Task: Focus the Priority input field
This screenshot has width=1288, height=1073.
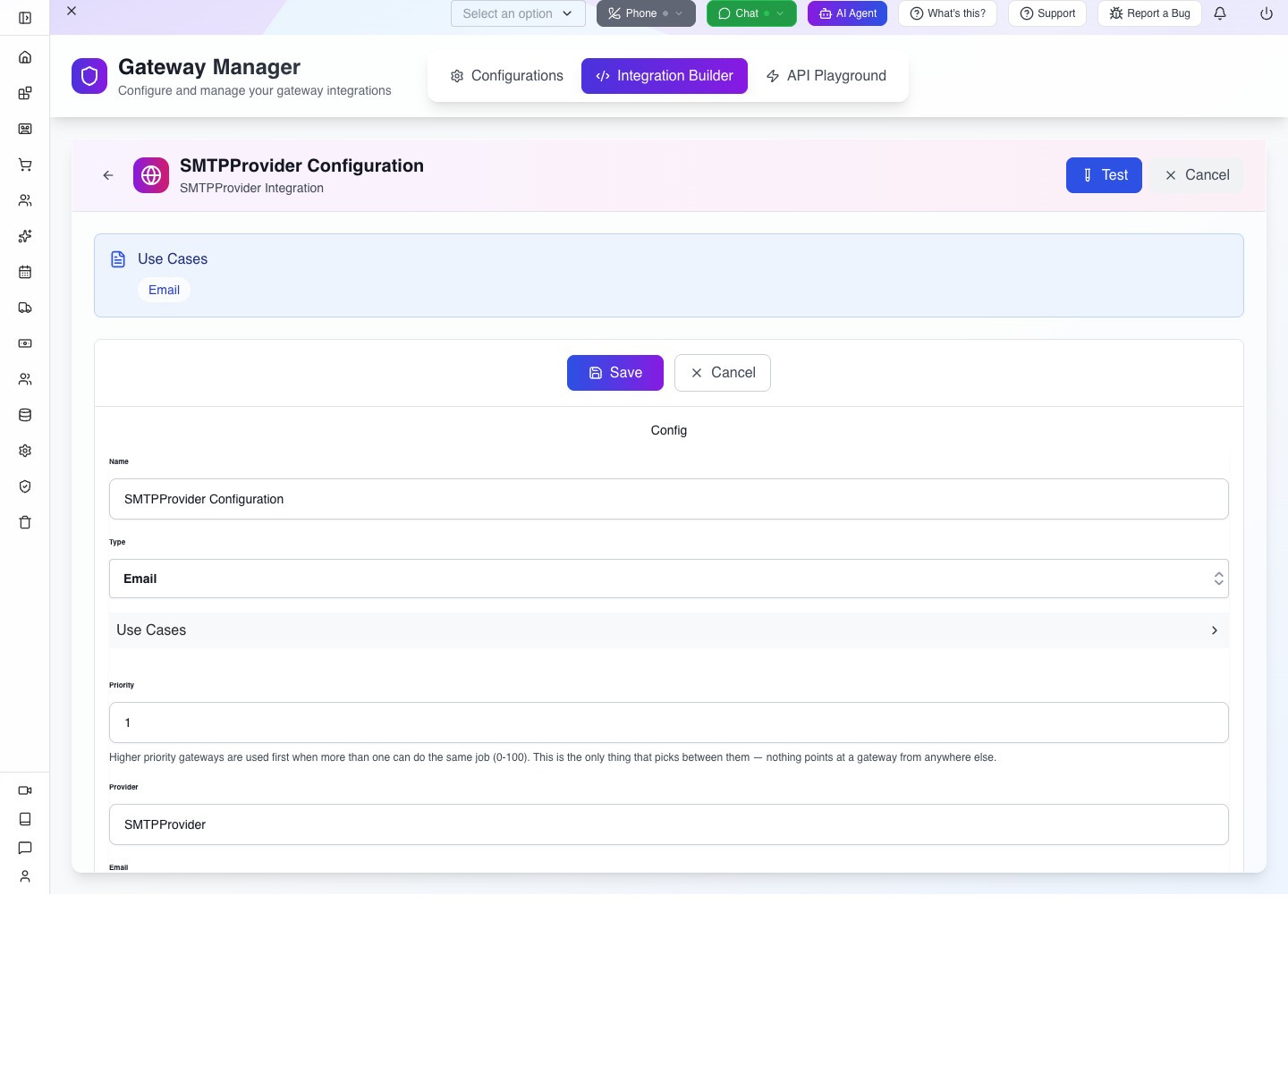Action: point(669,722)
